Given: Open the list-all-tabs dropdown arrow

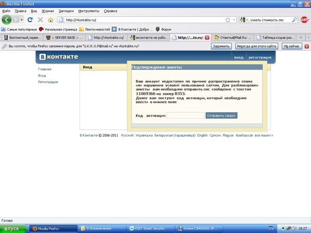Looking at the screenshot, I should (x=308, y=37).
